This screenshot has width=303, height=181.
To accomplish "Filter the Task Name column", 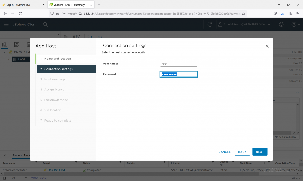I will (36, 162).
